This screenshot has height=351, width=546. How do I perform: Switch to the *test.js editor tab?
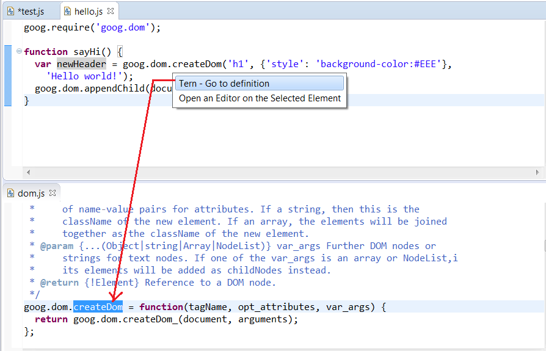click(x=31, y=12)
